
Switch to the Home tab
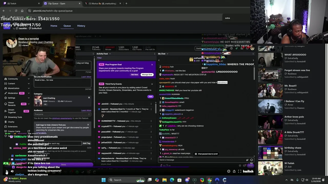pyautogui.click(x=54, y=26)
